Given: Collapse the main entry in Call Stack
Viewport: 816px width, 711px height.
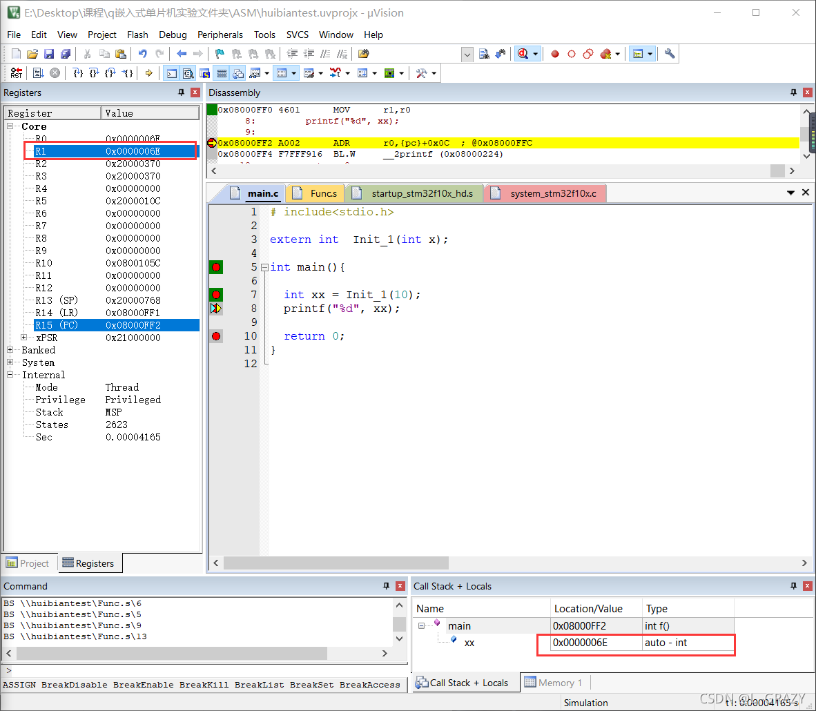Looking at the screenshot, I should (x=421, y=625).
